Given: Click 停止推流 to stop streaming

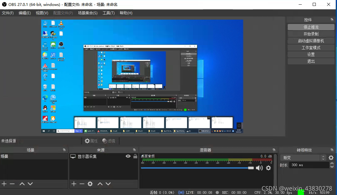Looking at the screenshot, I should click(311, 27).
